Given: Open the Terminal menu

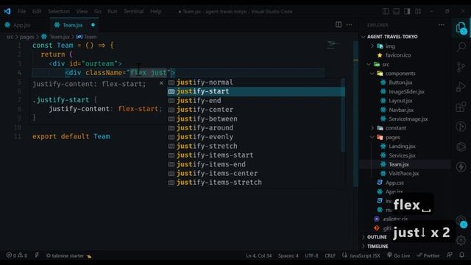Looking at the screenshot, I should [134, 12].
